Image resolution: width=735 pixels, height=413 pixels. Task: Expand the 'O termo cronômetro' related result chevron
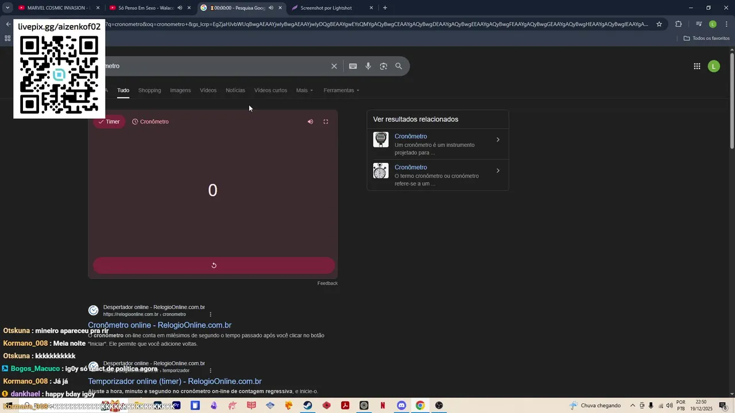(498, 170)
